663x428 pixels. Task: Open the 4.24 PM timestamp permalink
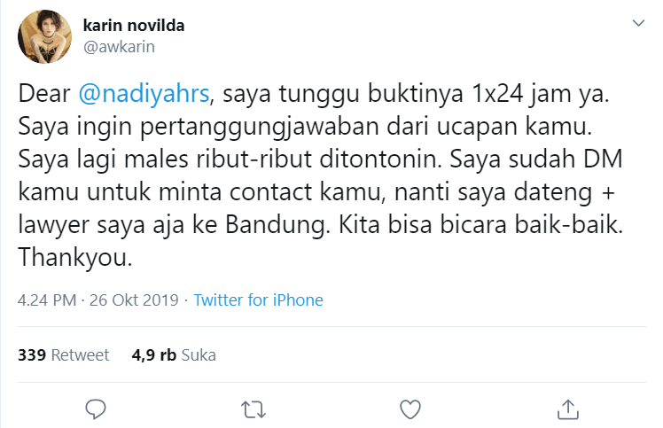pos(47,300)
